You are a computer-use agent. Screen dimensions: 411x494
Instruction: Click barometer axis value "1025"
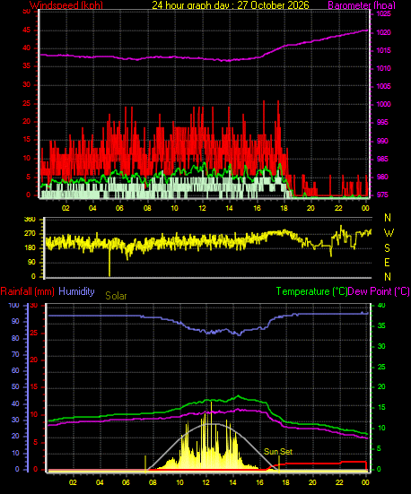click(x=383, y=14)
